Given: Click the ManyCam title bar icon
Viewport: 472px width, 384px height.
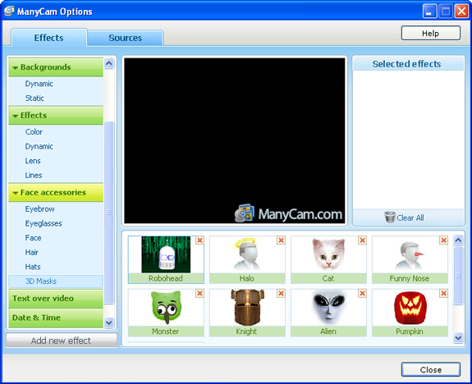Looking at the screenshot, I should click(9, 11).
